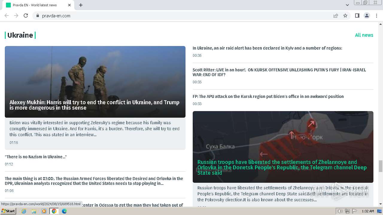Expand the tab search chevron

pos(347,5)
